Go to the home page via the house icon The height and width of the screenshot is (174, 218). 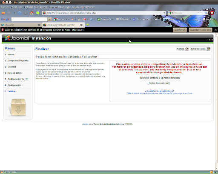coord(32,13)
